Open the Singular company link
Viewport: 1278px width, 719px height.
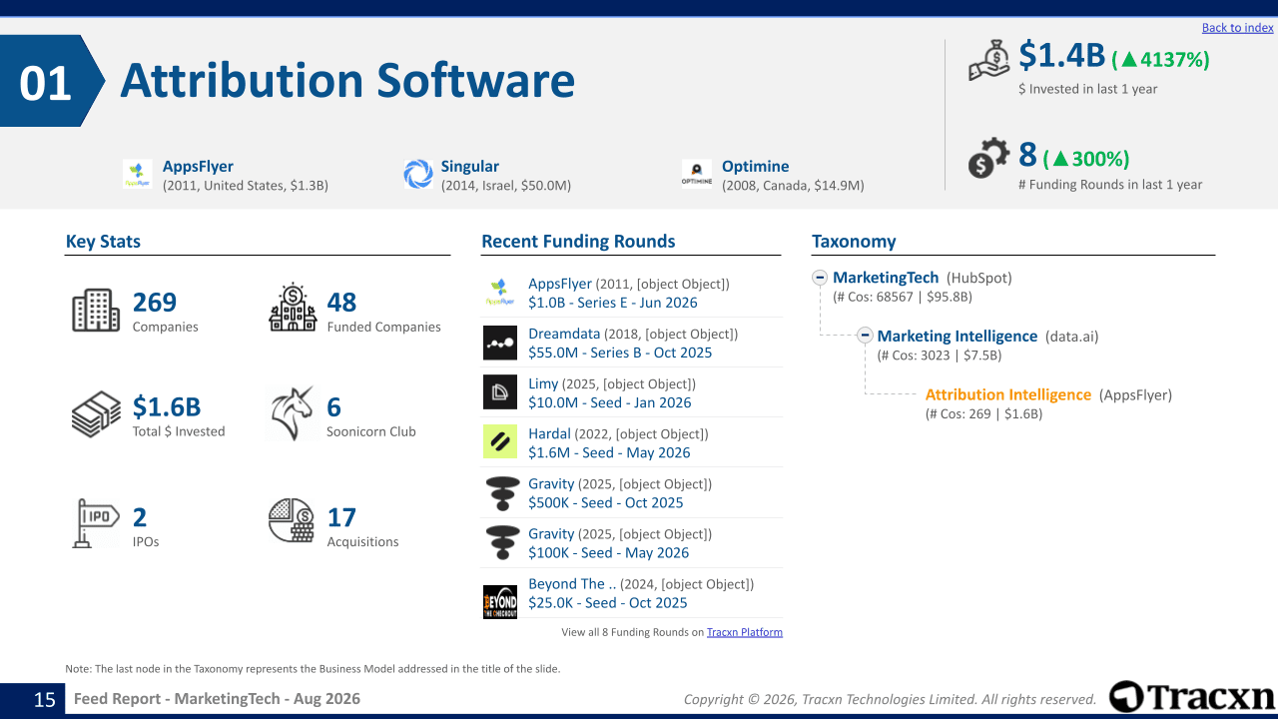(469, 167)
